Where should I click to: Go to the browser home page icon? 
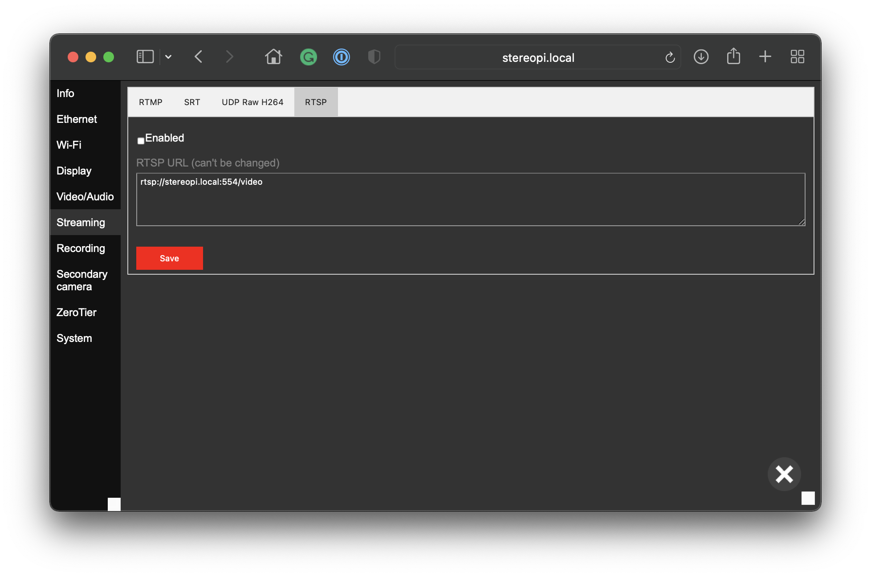tap(273, 57)
